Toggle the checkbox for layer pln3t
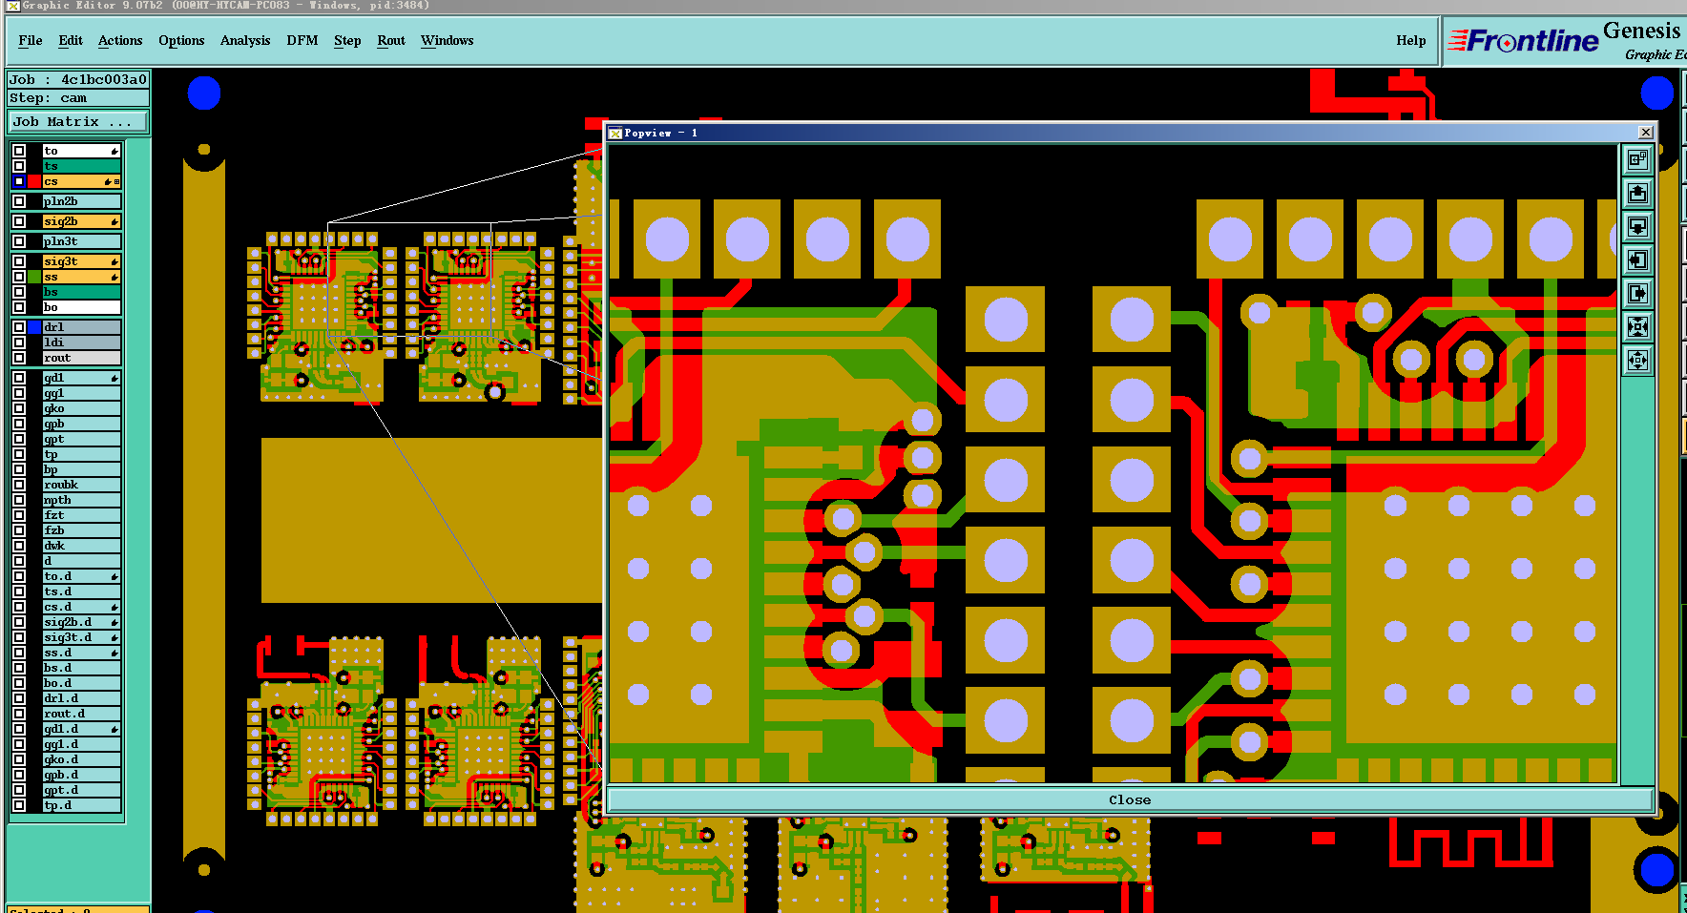Screen dimensions: 1687x913 [x=19, y=241]
